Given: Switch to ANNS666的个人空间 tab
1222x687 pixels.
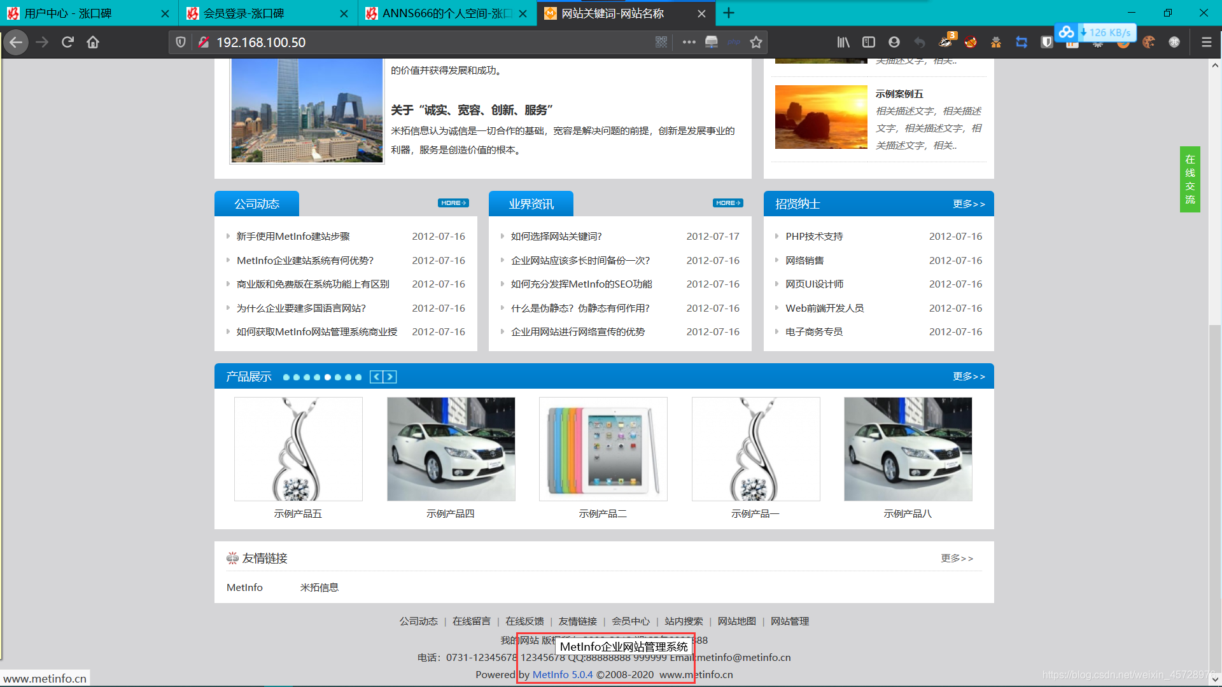Looking at the screenshot, I should tap(447, 13).
